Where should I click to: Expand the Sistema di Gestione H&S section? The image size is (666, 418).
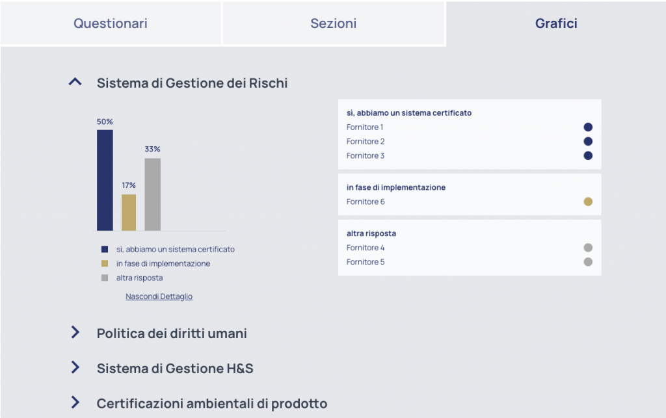(x=75, y=367)
